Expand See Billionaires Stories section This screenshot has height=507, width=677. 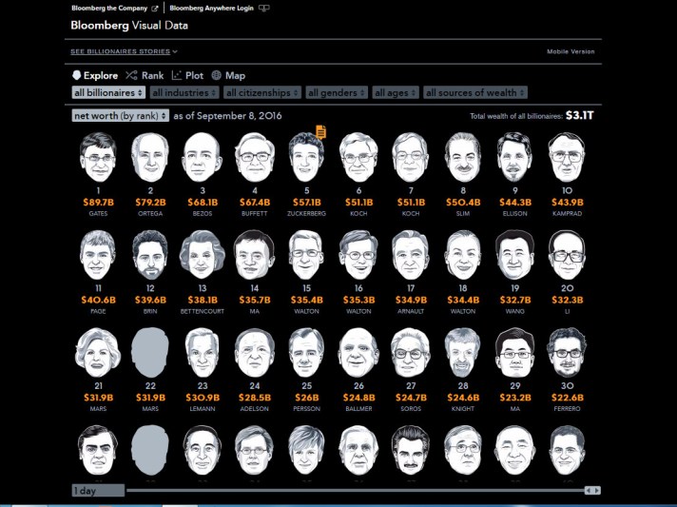click(x=124, y=51)
